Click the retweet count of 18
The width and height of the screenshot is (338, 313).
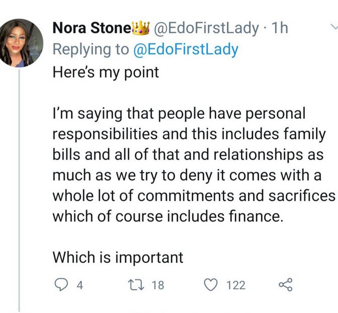pos(157,286)
